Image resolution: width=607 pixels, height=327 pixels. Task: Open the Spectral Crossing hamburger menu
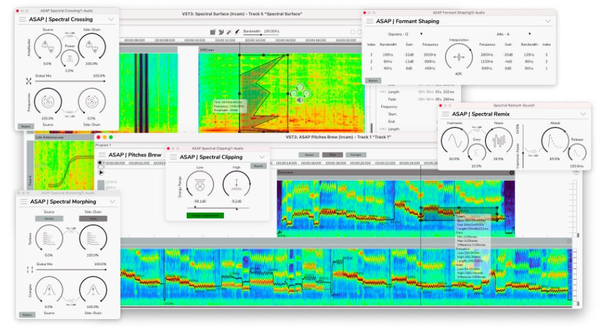pos(23,20)
